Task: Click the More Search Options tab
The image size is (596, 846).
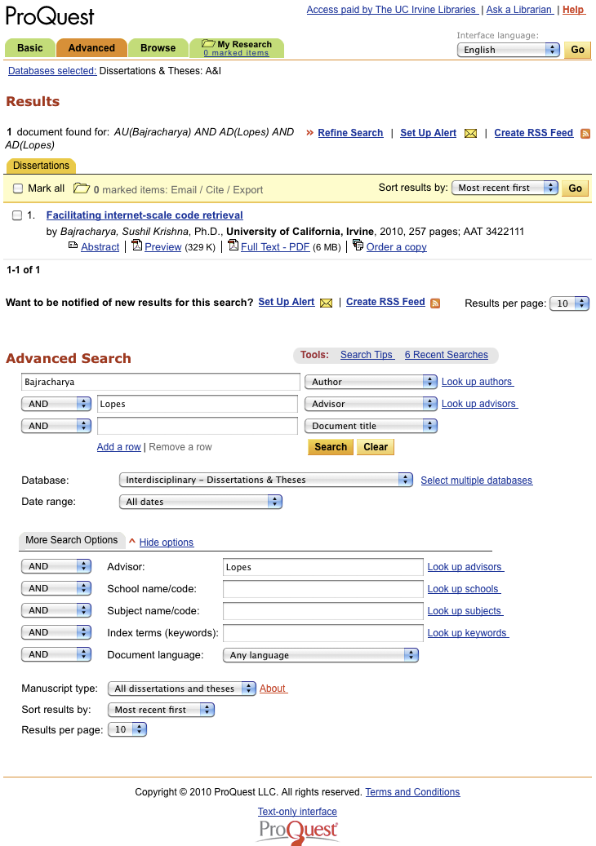Action: (x=71, y=540)
